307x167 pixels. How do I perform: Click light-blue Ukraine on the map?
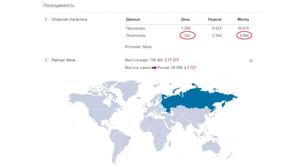tap(162, 108)
